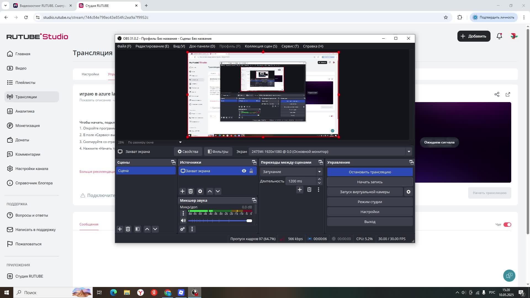This screenshot has height=298, width=530.
Task: Open source properties gear in Sources panel
Action: [200, 191]
